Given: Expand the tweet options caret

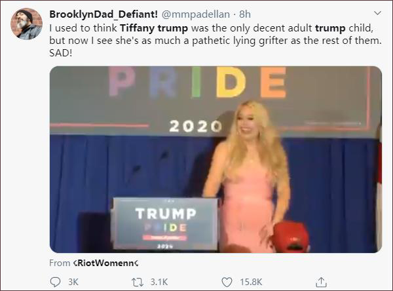Looking at the screenshot, I should (x=377, y=13).
